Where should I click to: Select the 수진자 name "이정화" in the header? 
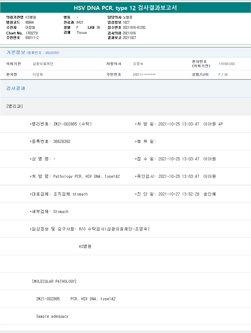(30, 27)
